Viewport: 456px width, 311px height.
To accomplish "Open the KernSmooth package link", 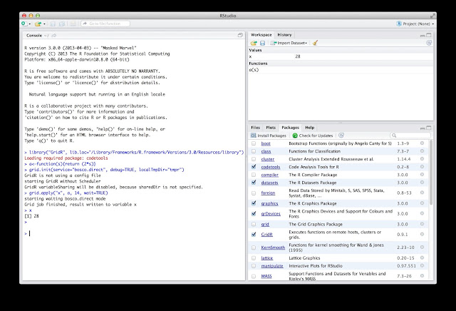I will pyautogui.click(x=273, y=248).
